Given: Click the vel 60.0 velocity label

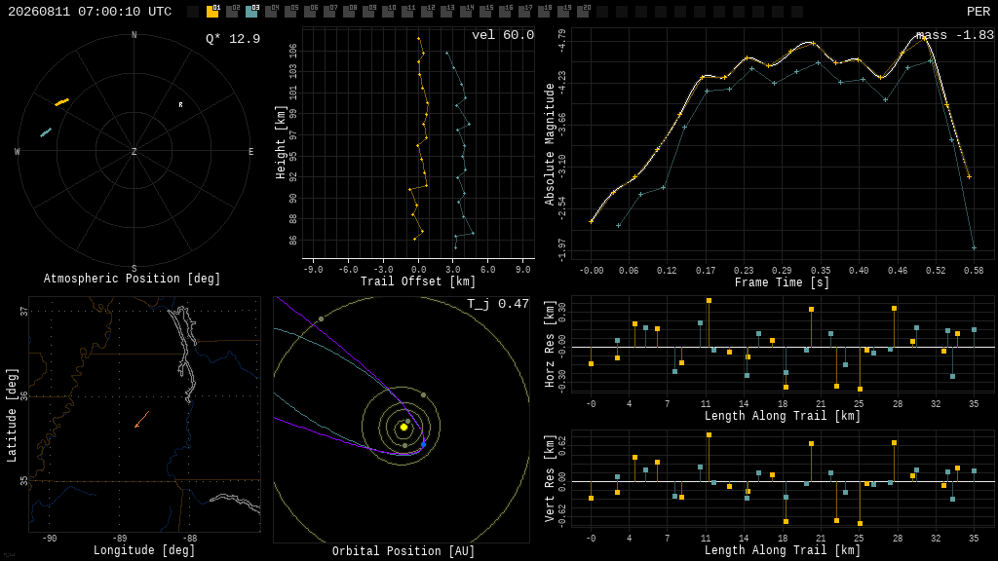Looking at the screenshot, I should coord(503,35).
